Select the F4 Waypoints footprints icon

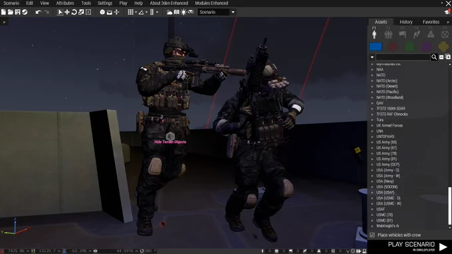pyautogui.click(x=417, y=34)
